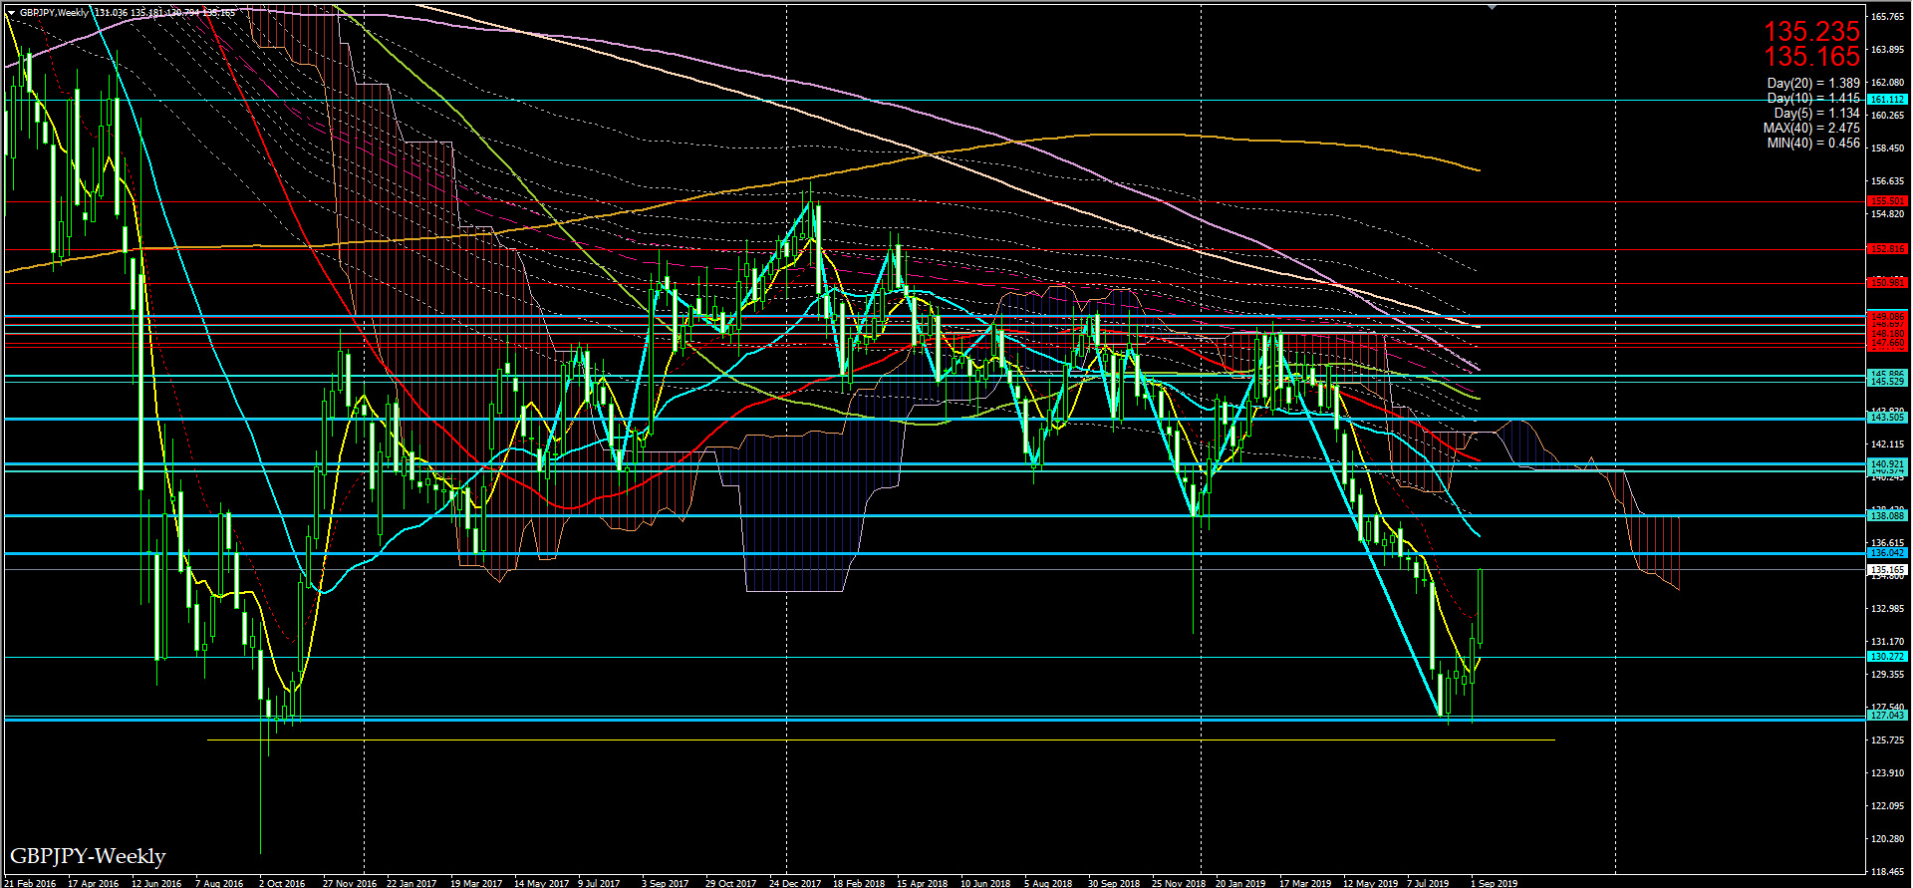Screen dimensions: 1913x888
Task: Click the 10 Jun 2018 date label
Action: (x=985, y=883)
